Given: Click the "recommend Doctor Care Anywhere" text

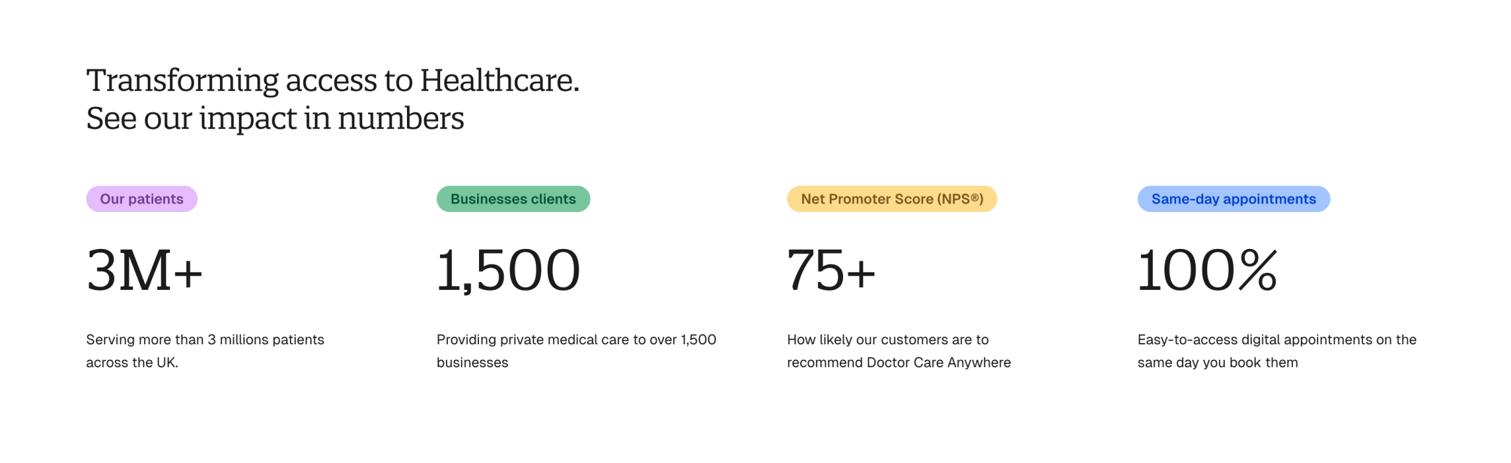Looking at the screenshot, I should [x=899, y=362].
